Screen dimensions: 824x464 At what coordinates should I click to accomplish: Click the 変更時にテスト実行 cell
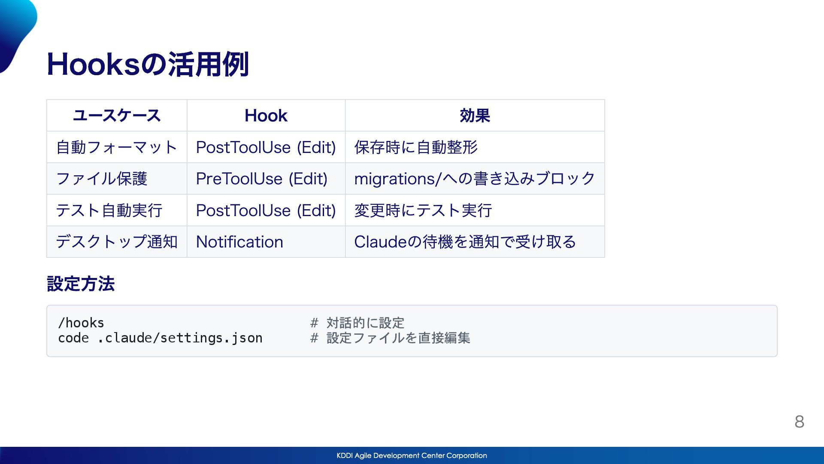[x=423, y=211]
